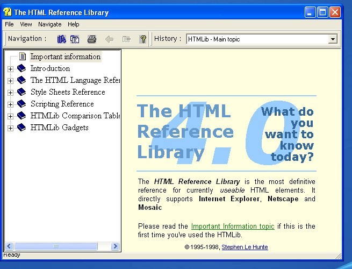Viewport: 352px width, 269px height.
Task: Expand The HTML Language Reference node
Action: click(x=10, y=81)
